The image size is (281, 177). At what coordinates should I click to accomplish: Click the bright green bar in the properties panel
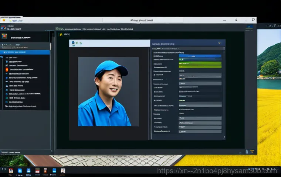pyautogui.click(x=200, y=63)
